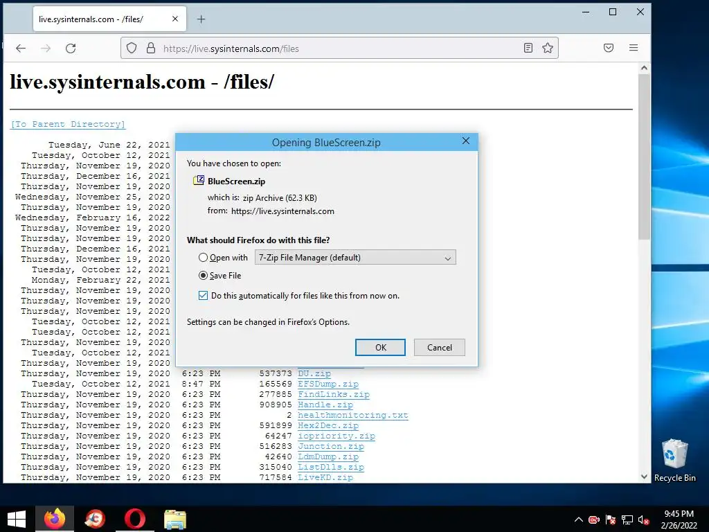
Task: Click file size 537373 text
Action: tap(276, 373)
